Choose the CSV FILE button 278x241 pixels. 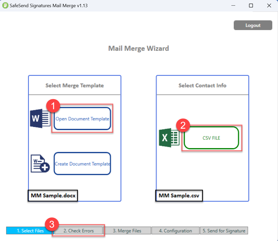tap(211, 138)
